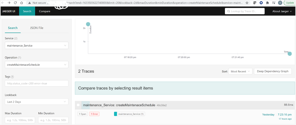Open the first grey browser extension icon
Image resolution: width=296 pixels, height=125 pixels.
click(255, 3)
